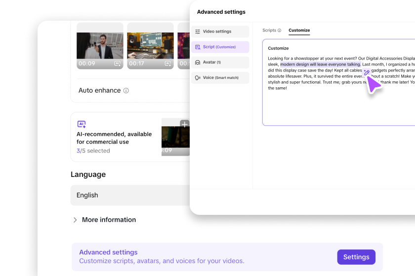The height and width of the screenshot is (276, 415).
Task: Open Voice (Smart match) section
Action: pyautogui.click(x=220, y=78)
